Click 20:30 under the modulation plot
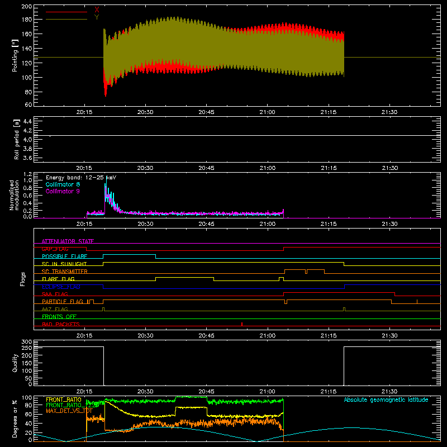 [x=145, y=224]
